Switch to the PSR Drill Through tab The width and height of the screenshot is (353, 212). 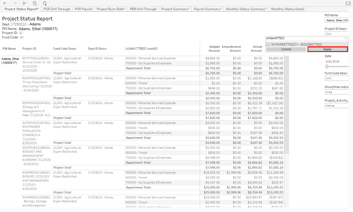57,9
